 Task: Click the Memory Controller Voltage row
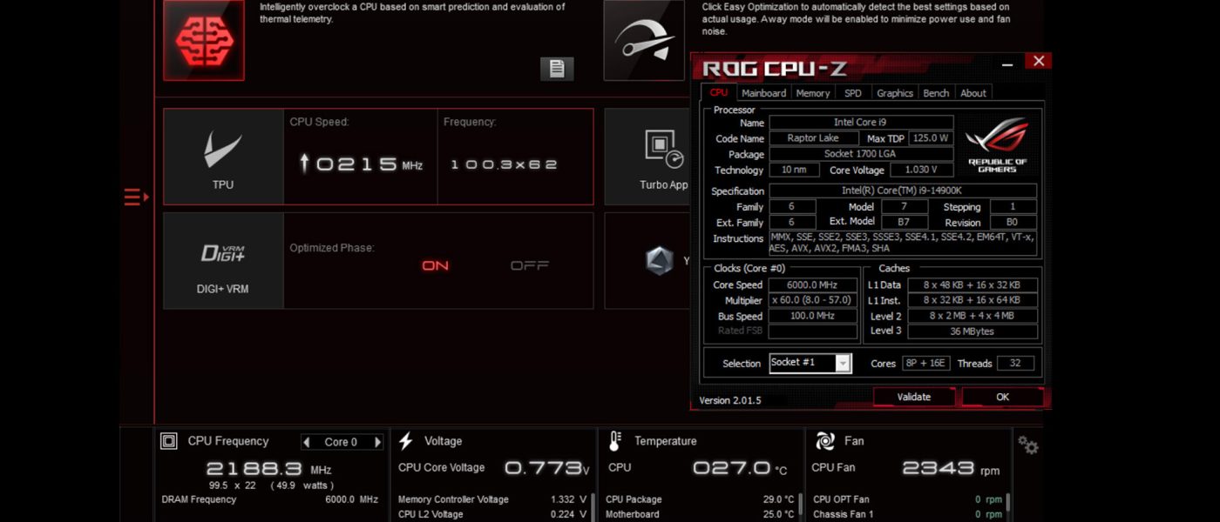[x=492, y=499]
